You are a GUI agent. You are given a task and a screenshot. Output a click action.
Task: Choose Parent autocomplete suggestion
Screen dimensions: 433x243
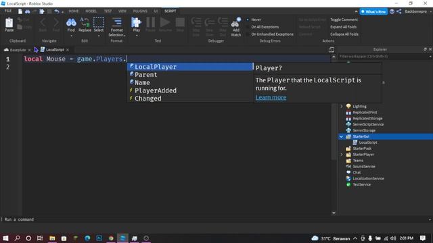tap(190, 75)
